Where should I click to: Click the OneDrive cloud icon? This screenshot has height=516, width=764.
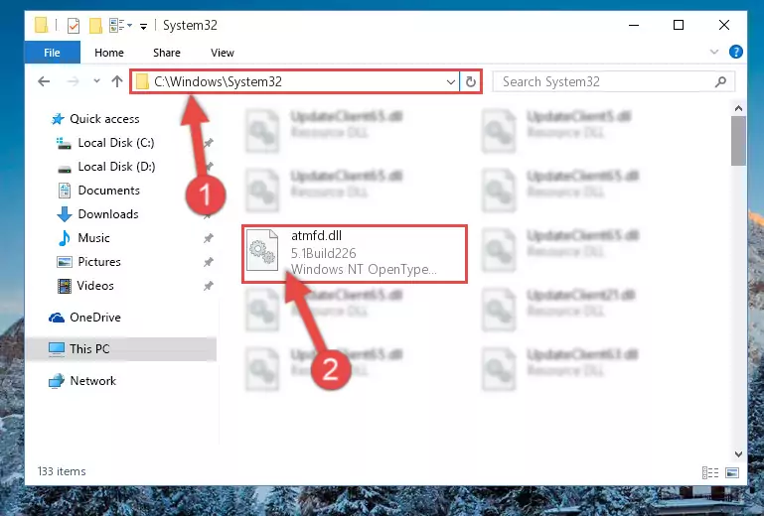tap(57, 318)
